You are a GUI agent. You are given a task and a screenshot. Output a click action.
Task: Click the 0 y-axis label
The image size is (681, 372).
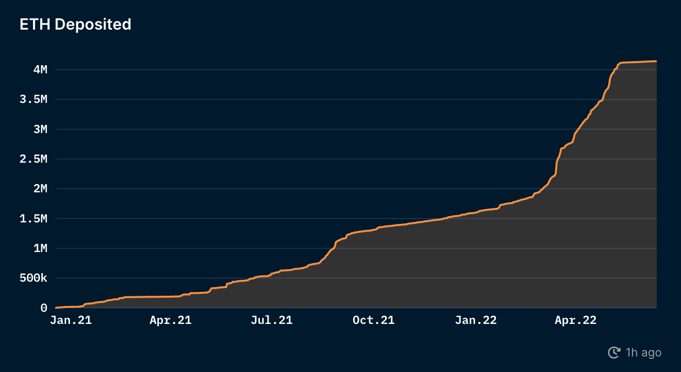(44, 308)
